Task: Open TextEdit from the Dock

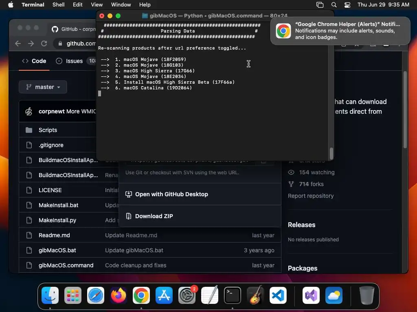Action: pyautogui.click(x=210, y=295)
